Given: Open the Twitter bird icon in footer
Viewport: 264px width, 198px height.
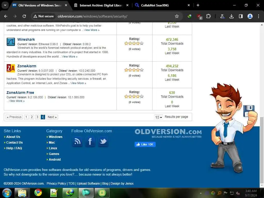Looking at the screenshot, I should tap(103, 142).
